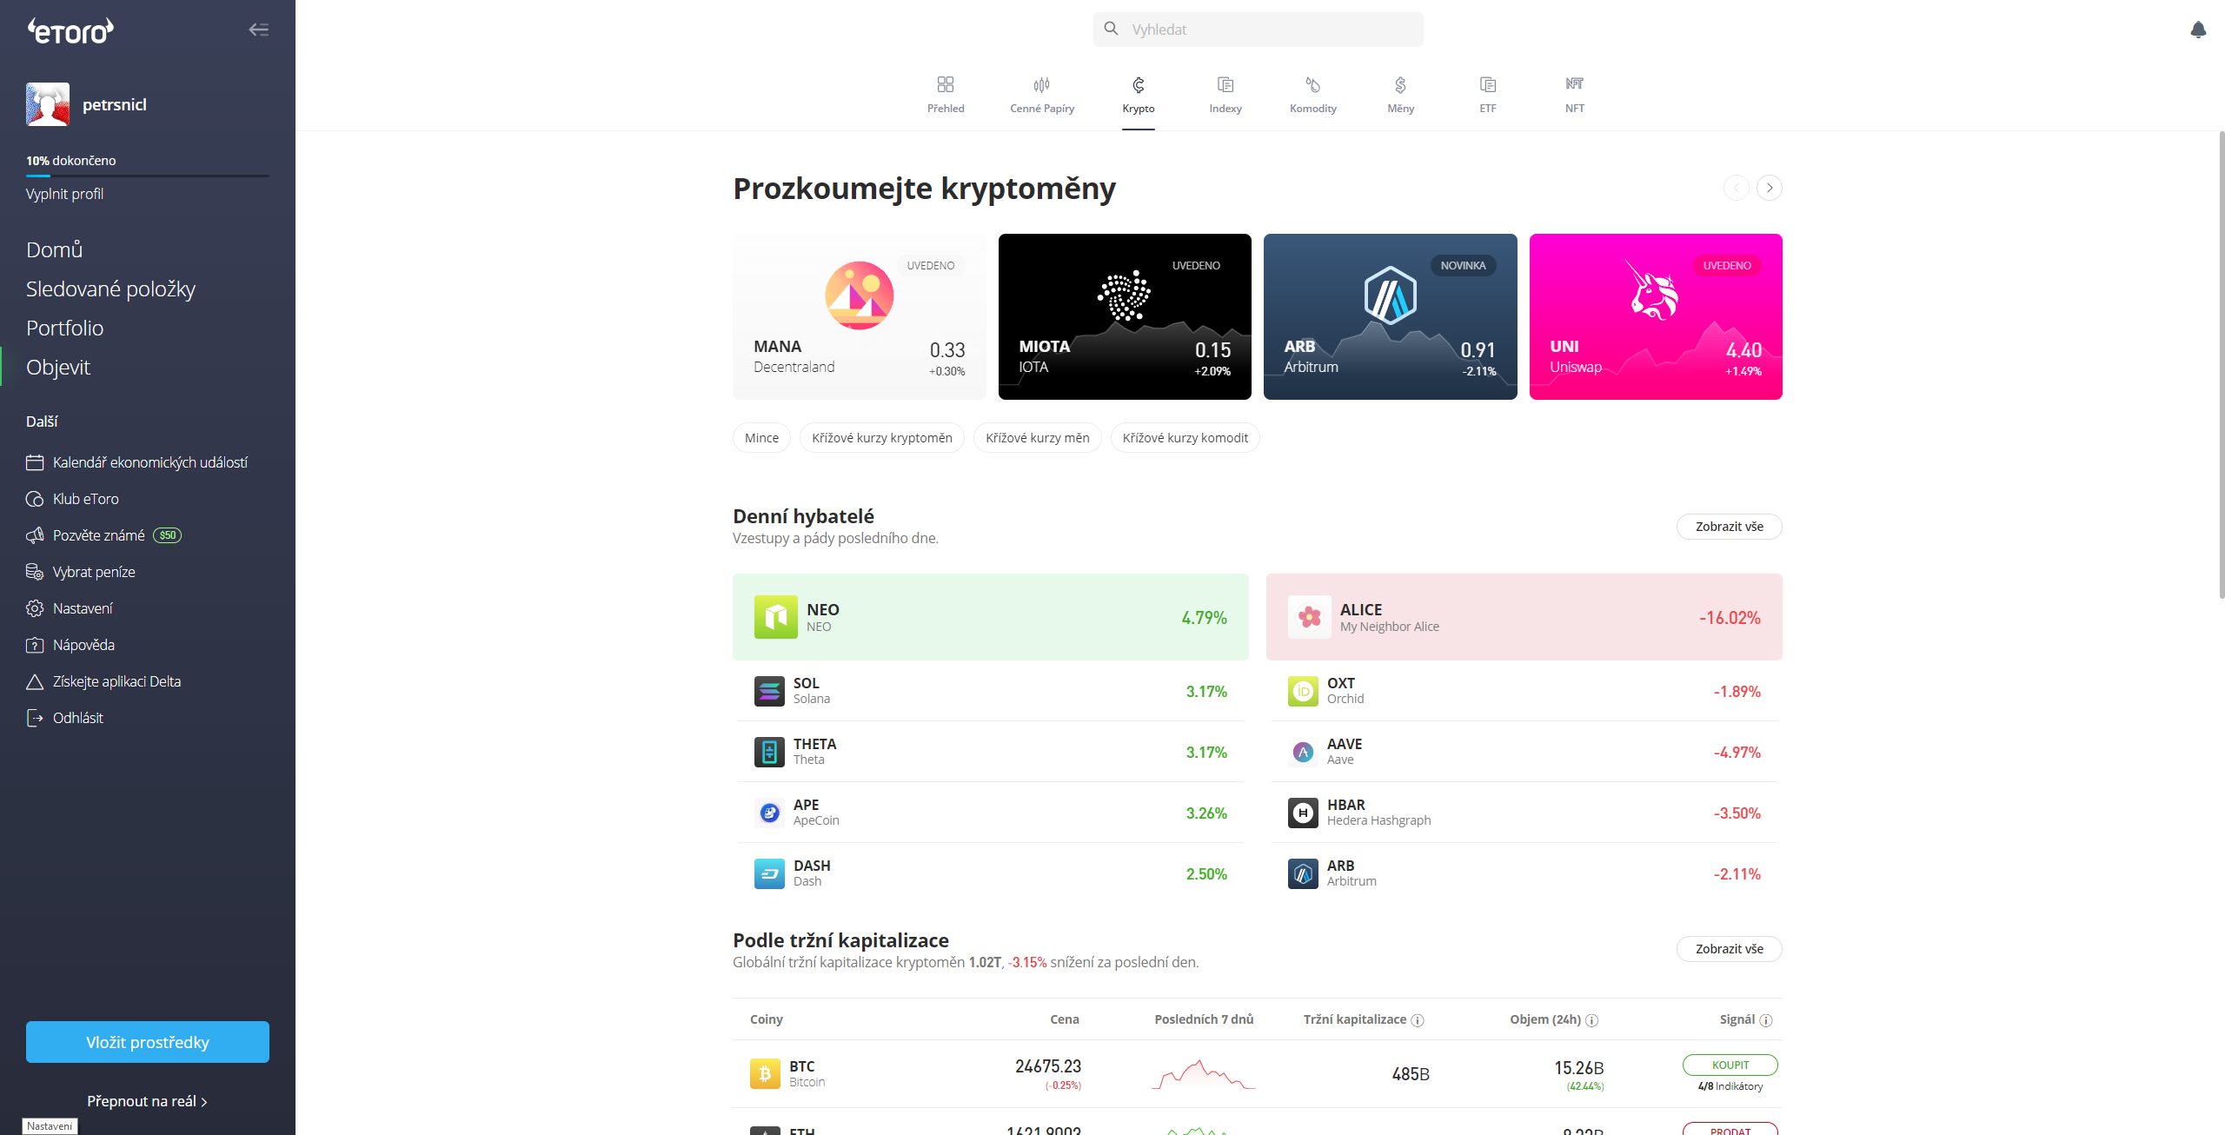The image size is (2225, 1135).
Task: Show all market cap coins with Zobrazit vše
Action: [x=1730, y=949]
